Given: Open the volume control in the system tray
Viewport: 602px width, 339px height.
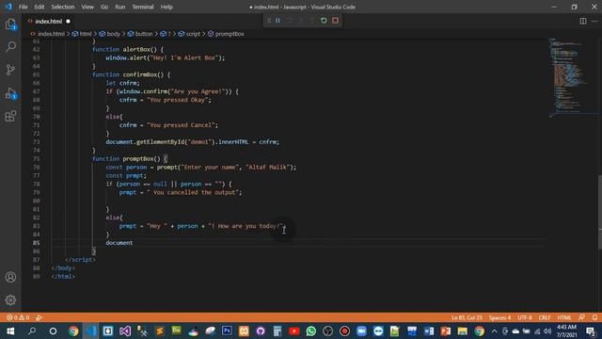Looking at the screenshot, I should click(547, 331).
